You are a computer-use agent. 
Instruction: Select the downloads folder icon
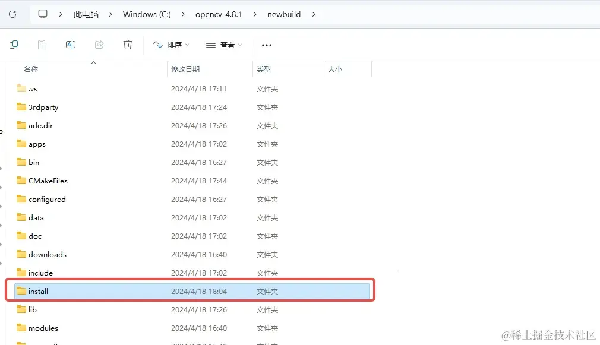21,254
